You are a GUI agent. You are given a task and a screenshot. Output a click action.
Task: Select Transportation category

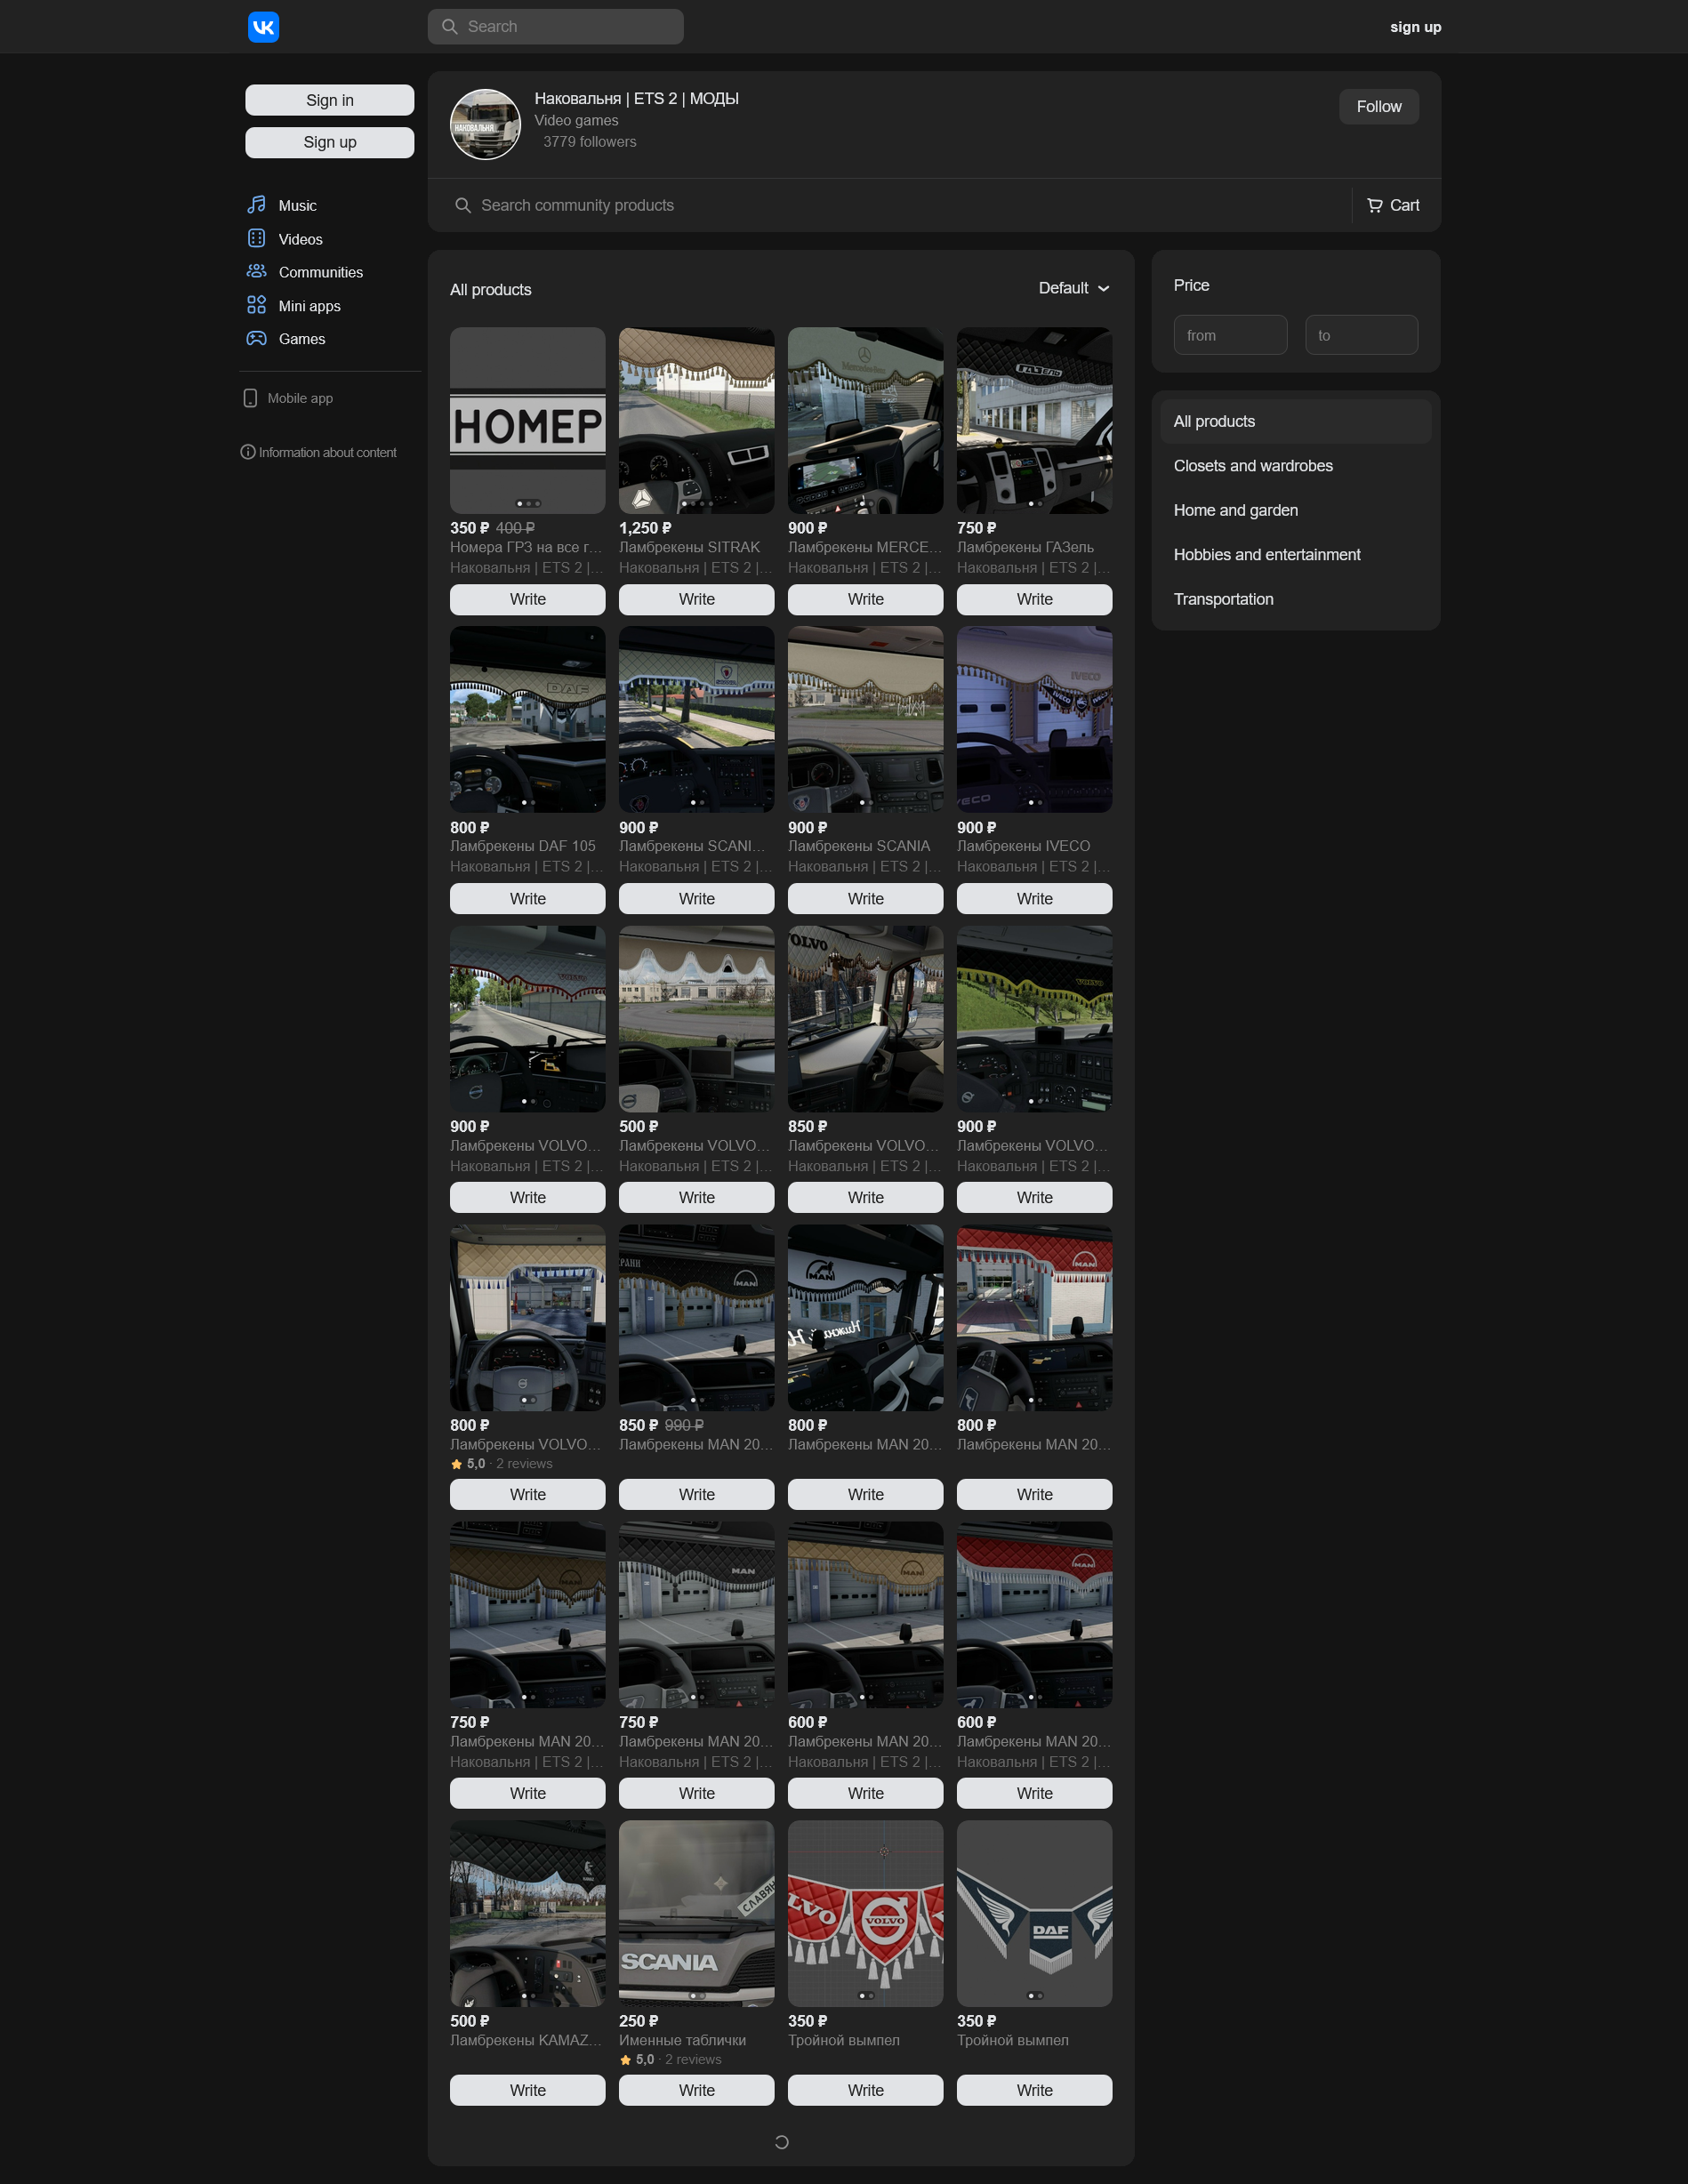(x=1296, y=599)
